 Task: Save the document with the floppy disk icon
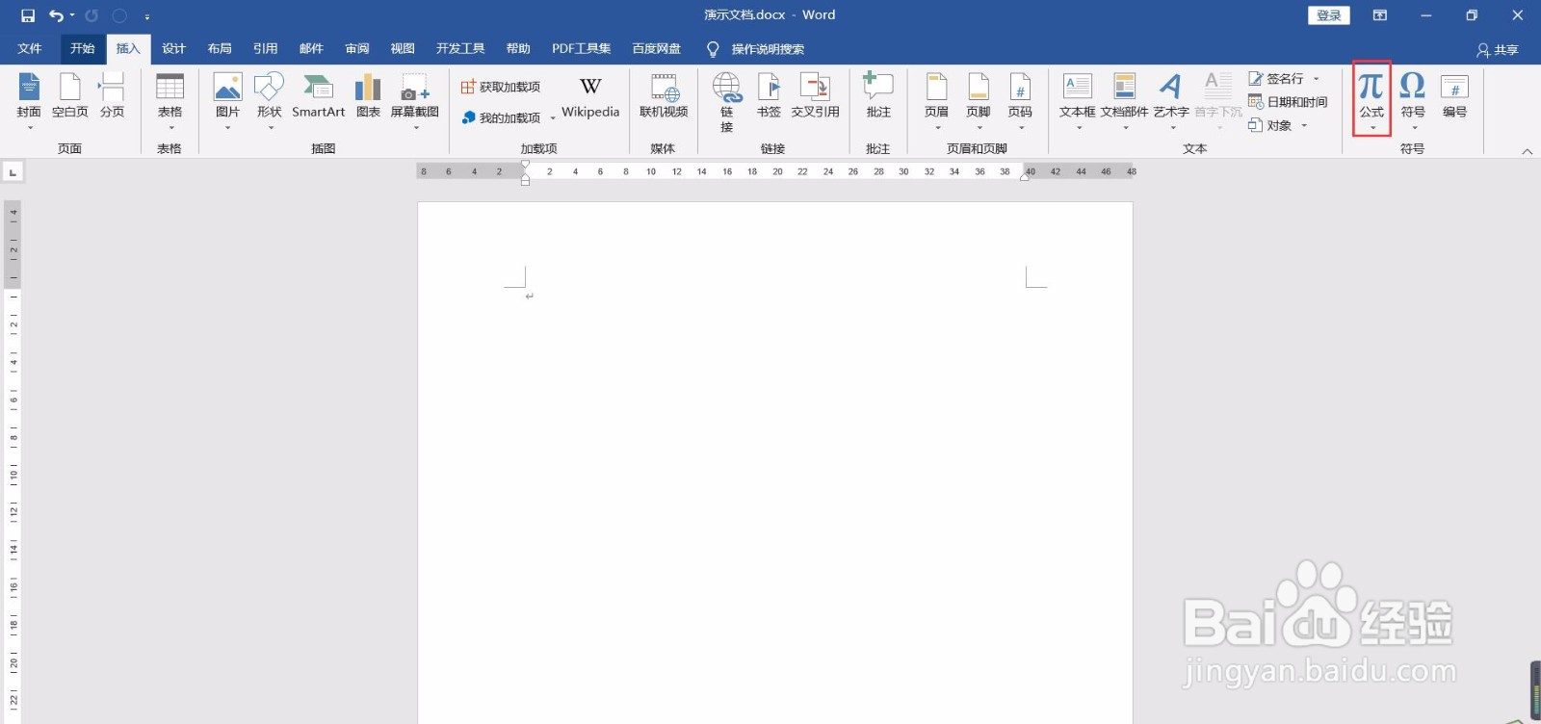pyautogui.click(x=27, y=15)
